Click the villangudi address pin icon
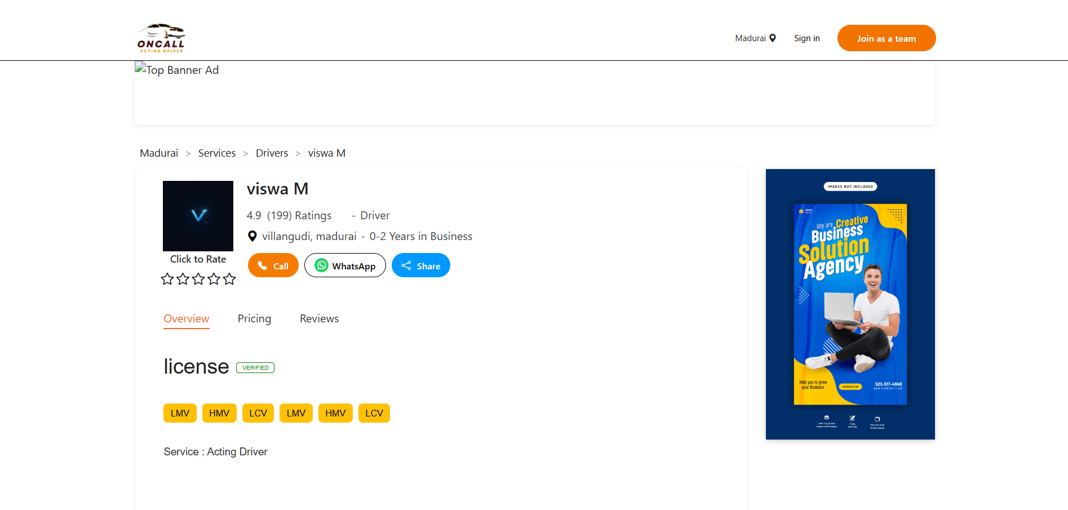This screenshot has width=1068, height=510. (x=252, y=237)
